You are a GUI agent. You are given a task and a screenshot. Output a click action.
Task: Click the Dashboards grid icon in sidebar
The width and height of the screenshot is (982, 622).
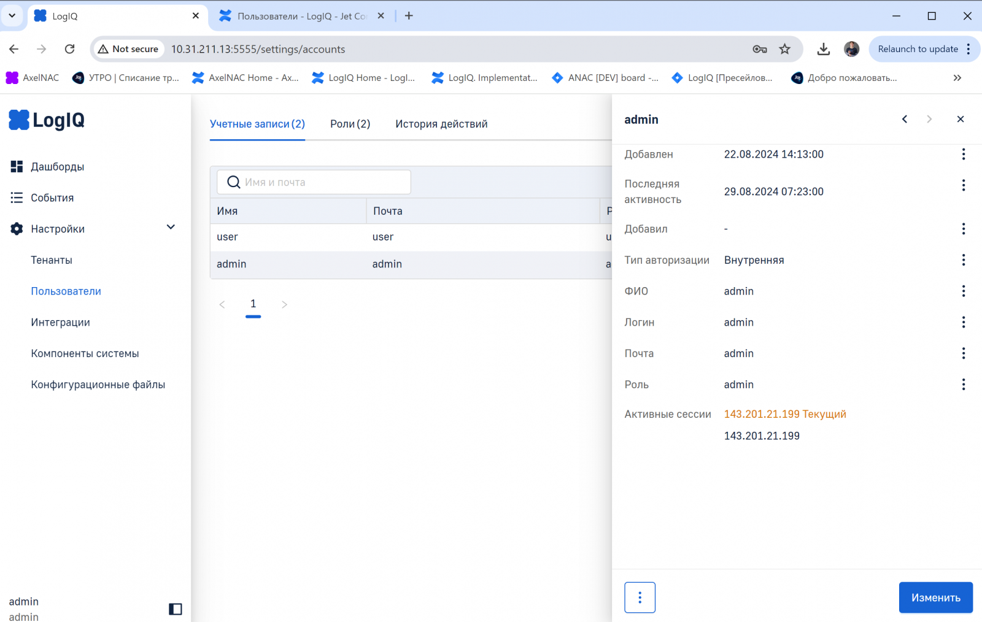17,166
